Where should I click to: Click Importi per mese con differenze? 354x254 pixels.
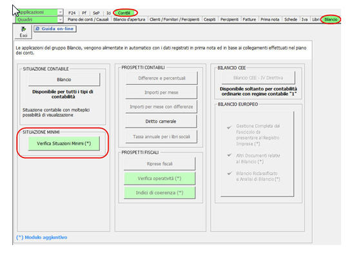pyautogui.click(x=161, y=107)
